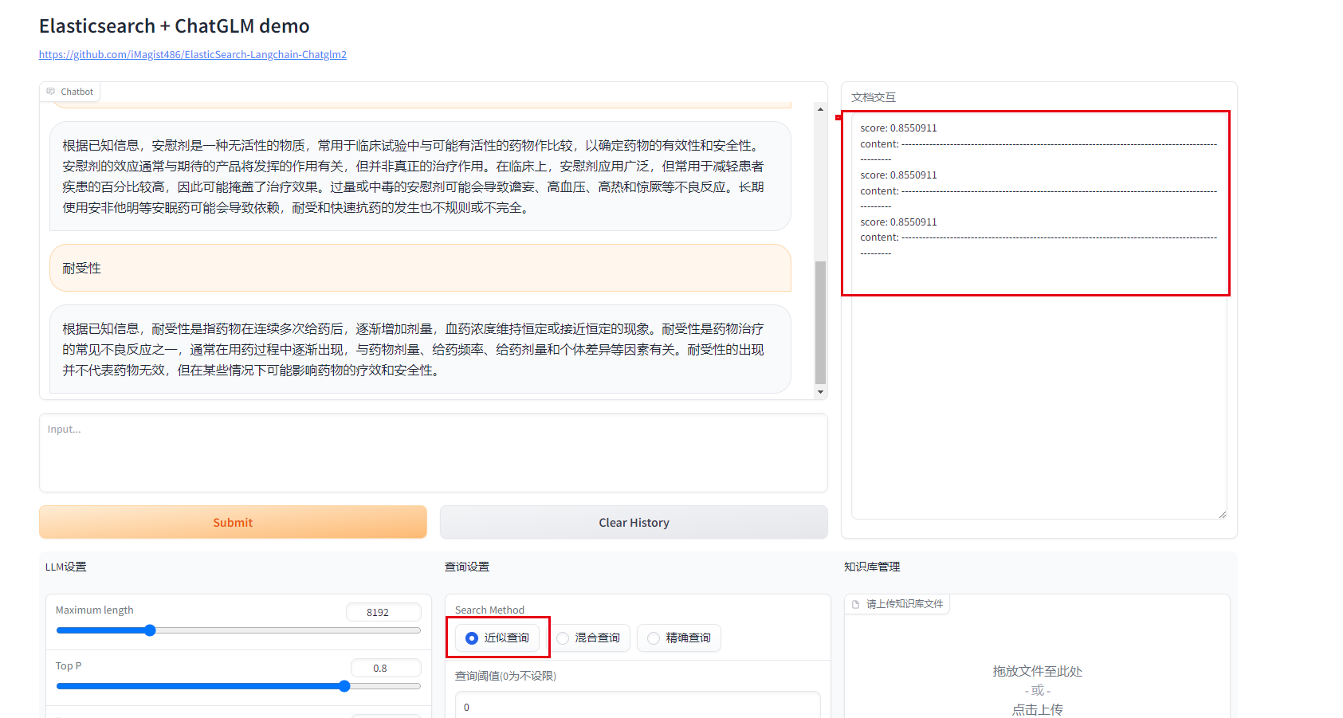This screenshot has height=718, width=1343.
Task: Select the 请上传知识库文件 tab
Action: (x=897, y=603)
